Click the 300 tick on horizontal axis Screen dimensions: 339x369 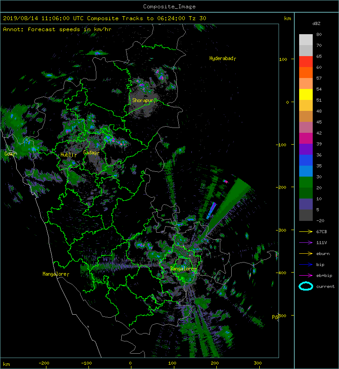(x=258, y=363)
